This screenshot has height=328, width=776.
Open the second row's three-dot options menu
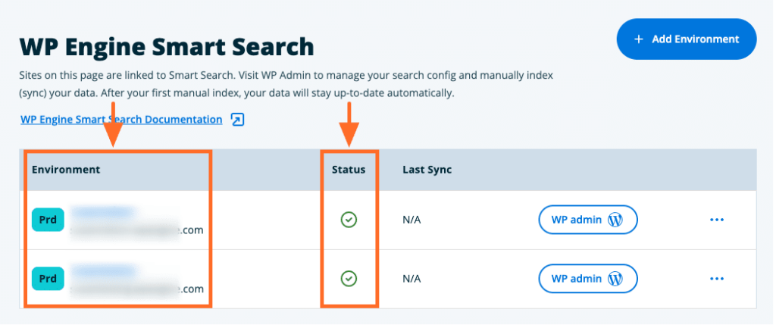[717, 279]
